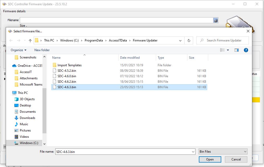Sort by the Type column header
264x167 pixels.
click(x=161, y=58)
